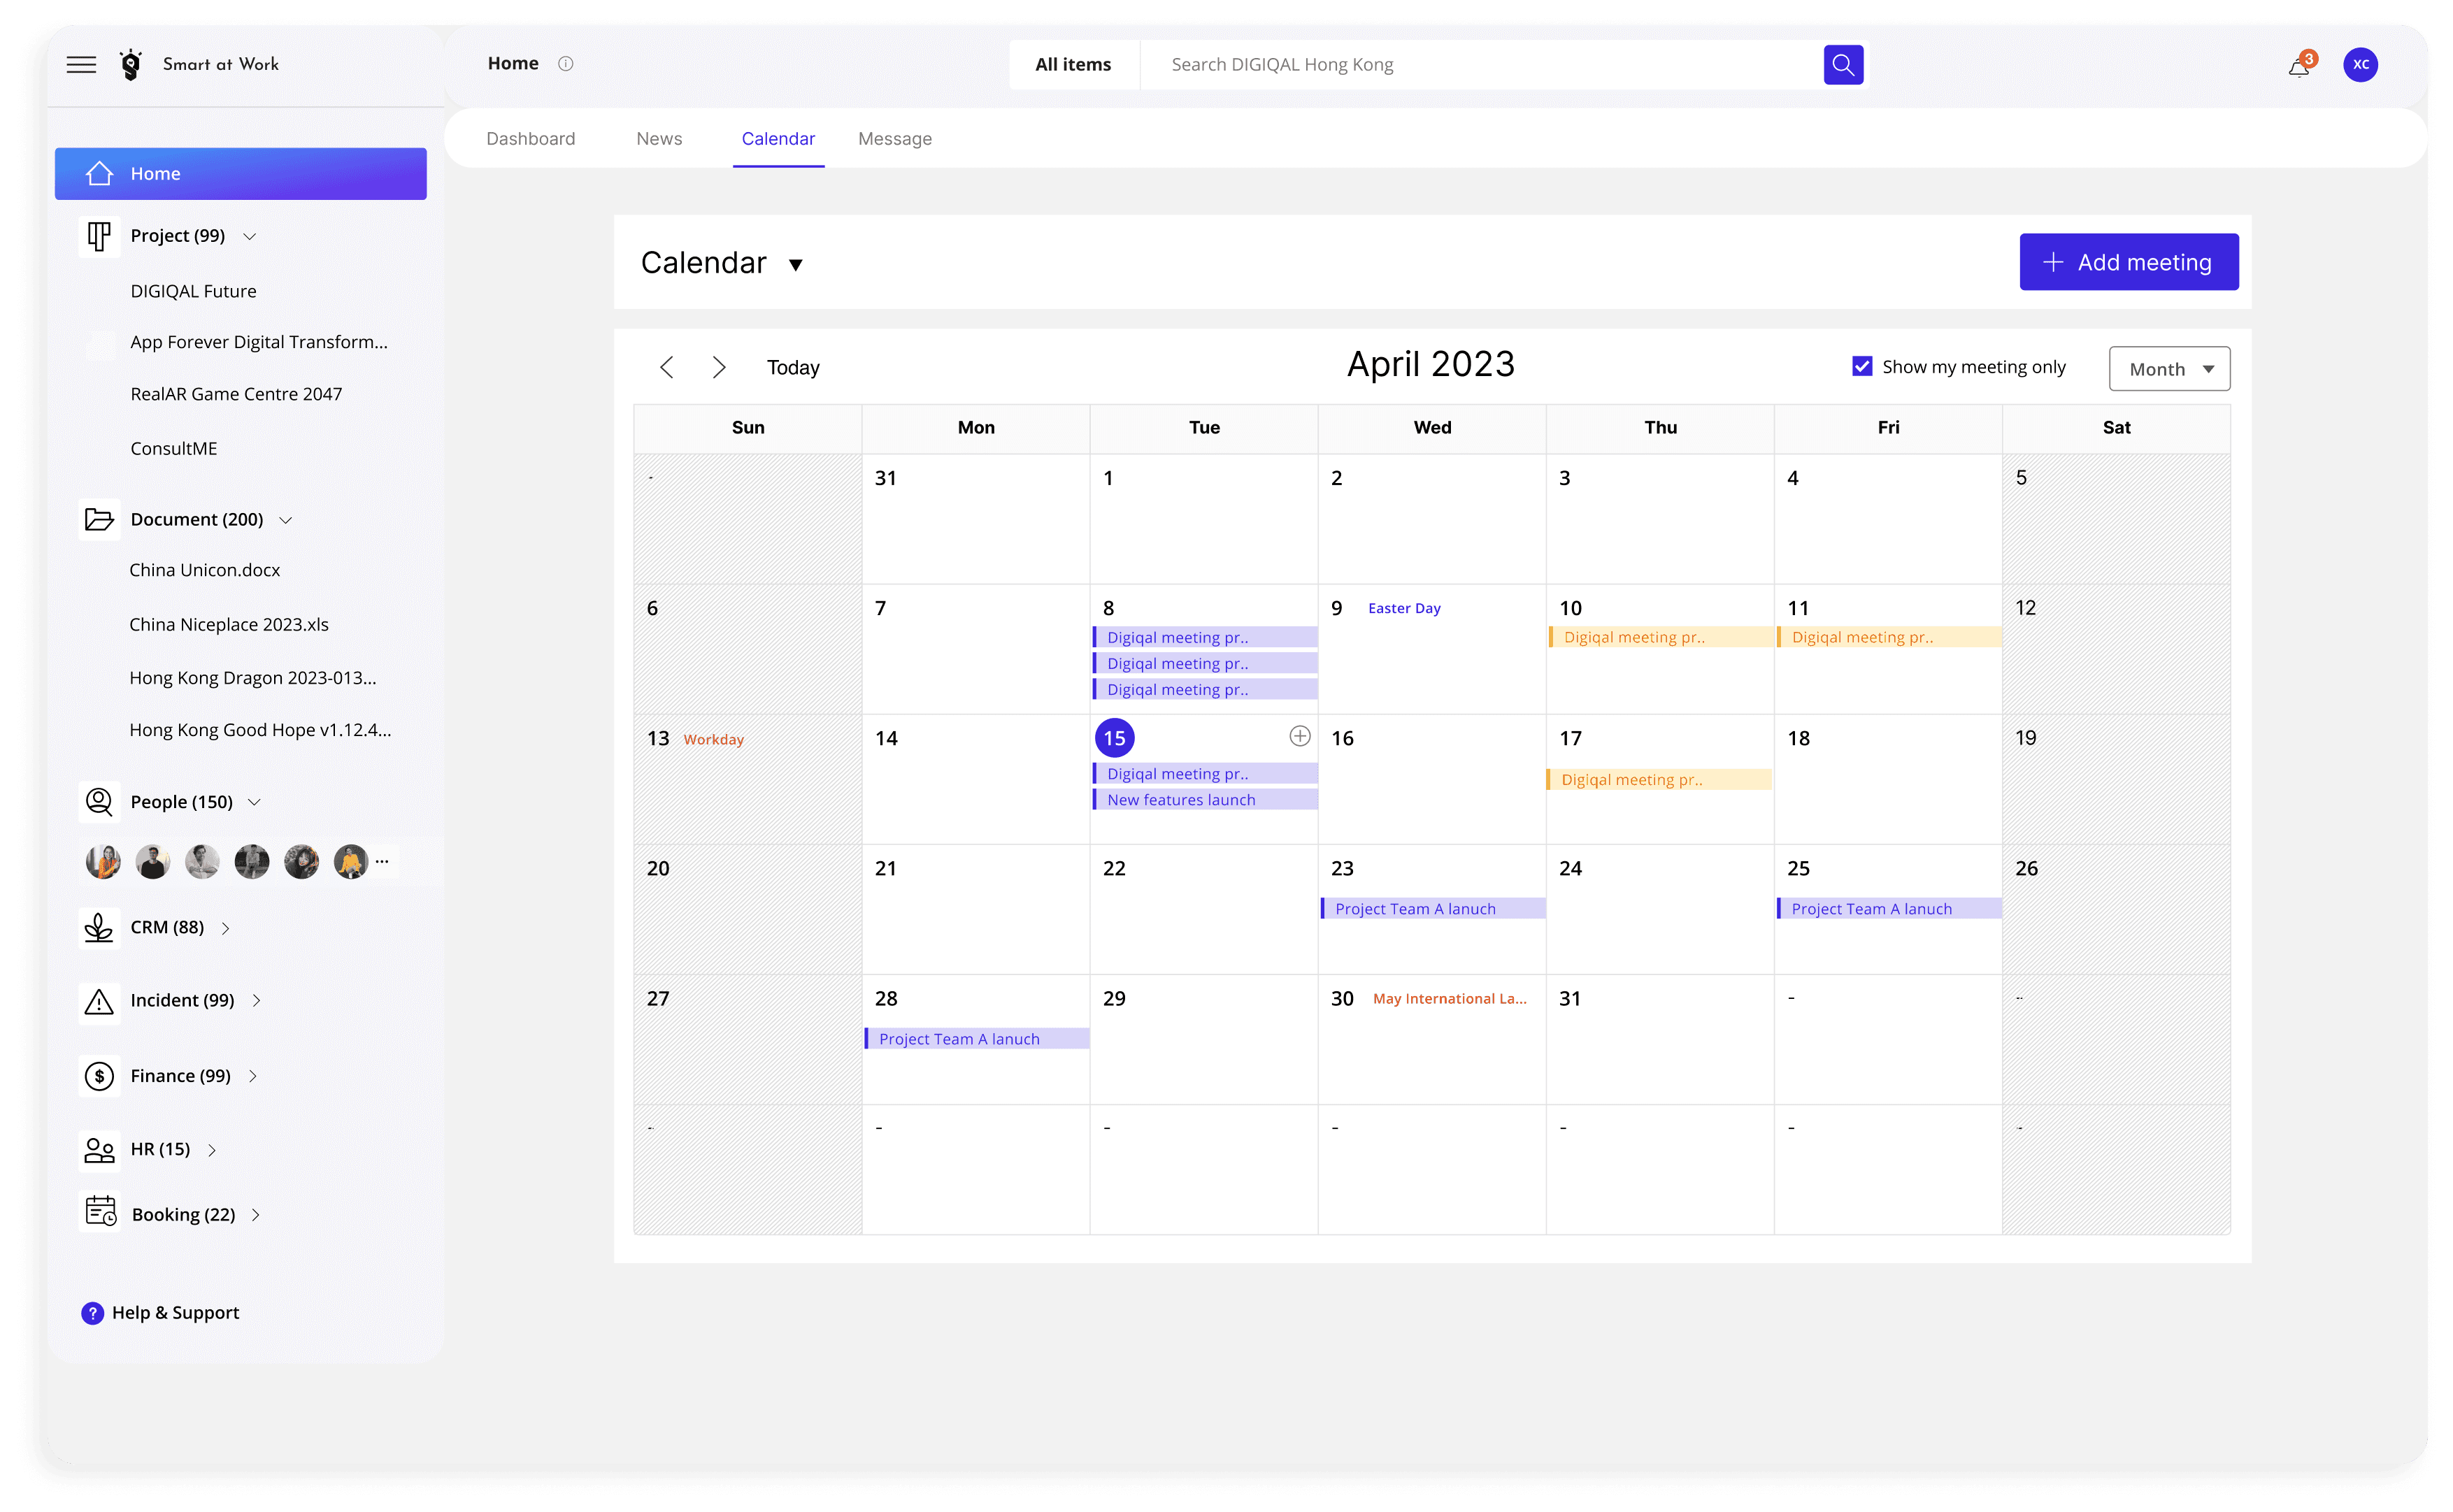2453x1512 pixels.
Task: Expand the CRM (88) section
Action: (x=226, y=929)
